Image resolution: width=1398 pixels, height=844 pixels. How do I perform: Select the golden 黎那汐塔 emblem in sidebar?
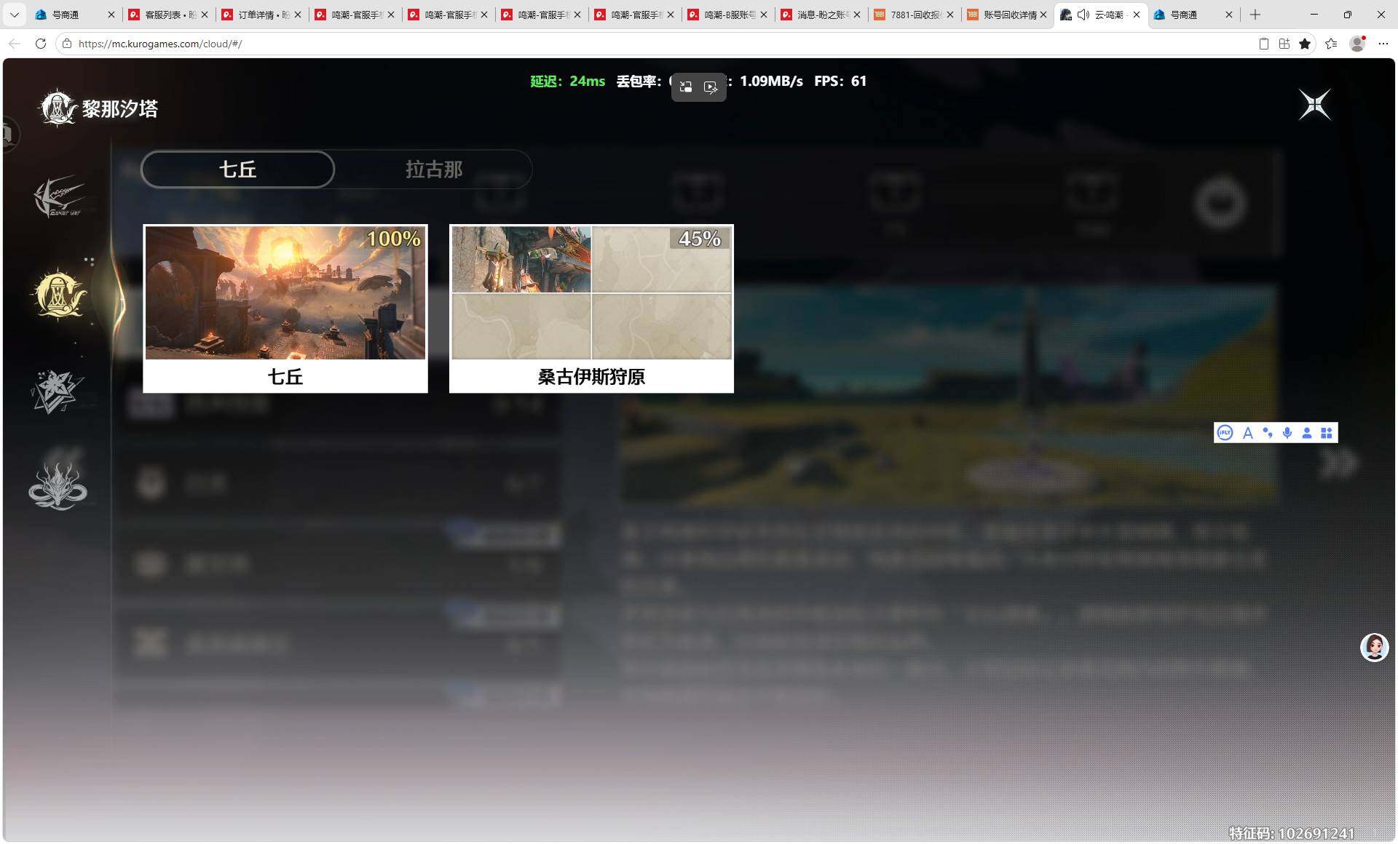pyautogui.click(x=58, y=295)
